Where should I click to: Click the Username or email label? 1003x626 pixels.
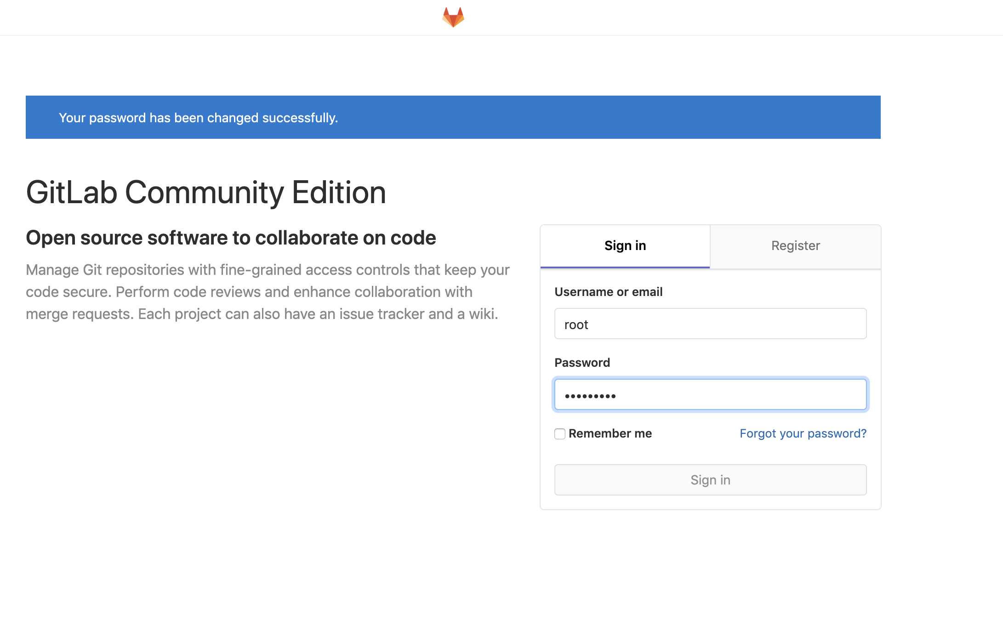[x=608, y=292]
